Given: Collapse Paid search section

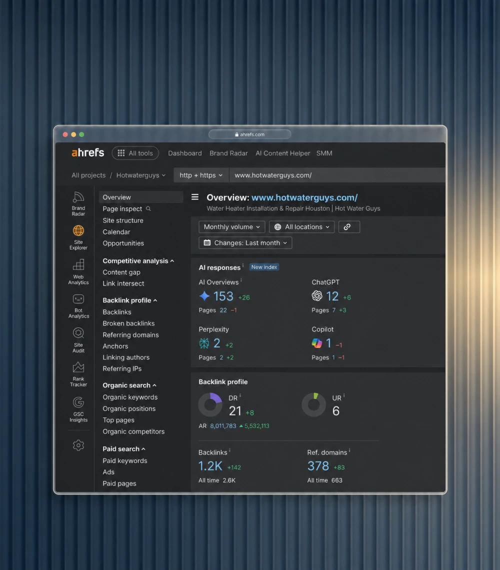Looking at the screenshot, I should click(123, 449).
